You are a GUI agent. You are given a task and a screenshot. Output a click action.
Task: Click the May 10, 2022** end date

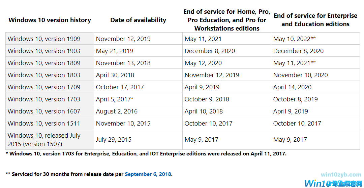click(294, 39)
